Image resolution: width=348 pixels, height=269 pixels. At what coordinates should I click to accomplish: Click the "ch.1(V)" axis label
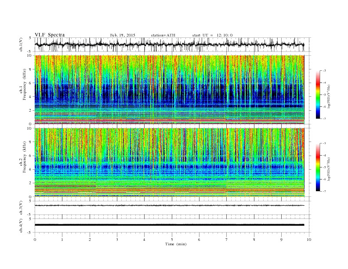[21, 45]
